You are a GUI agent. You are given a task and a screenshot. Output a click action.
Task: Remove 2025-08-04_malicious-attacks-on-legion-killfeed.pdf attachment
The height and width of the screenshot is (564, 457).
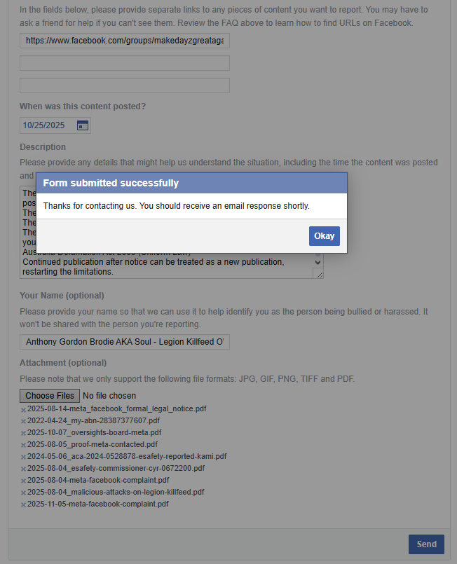click(x=23, y=493)
